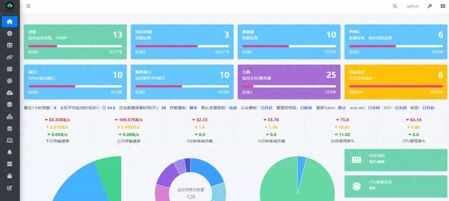Click the 15分钟系统负载 label
Image resolution: width=449 pixels, height=201 pixels.
coord(271,141)
